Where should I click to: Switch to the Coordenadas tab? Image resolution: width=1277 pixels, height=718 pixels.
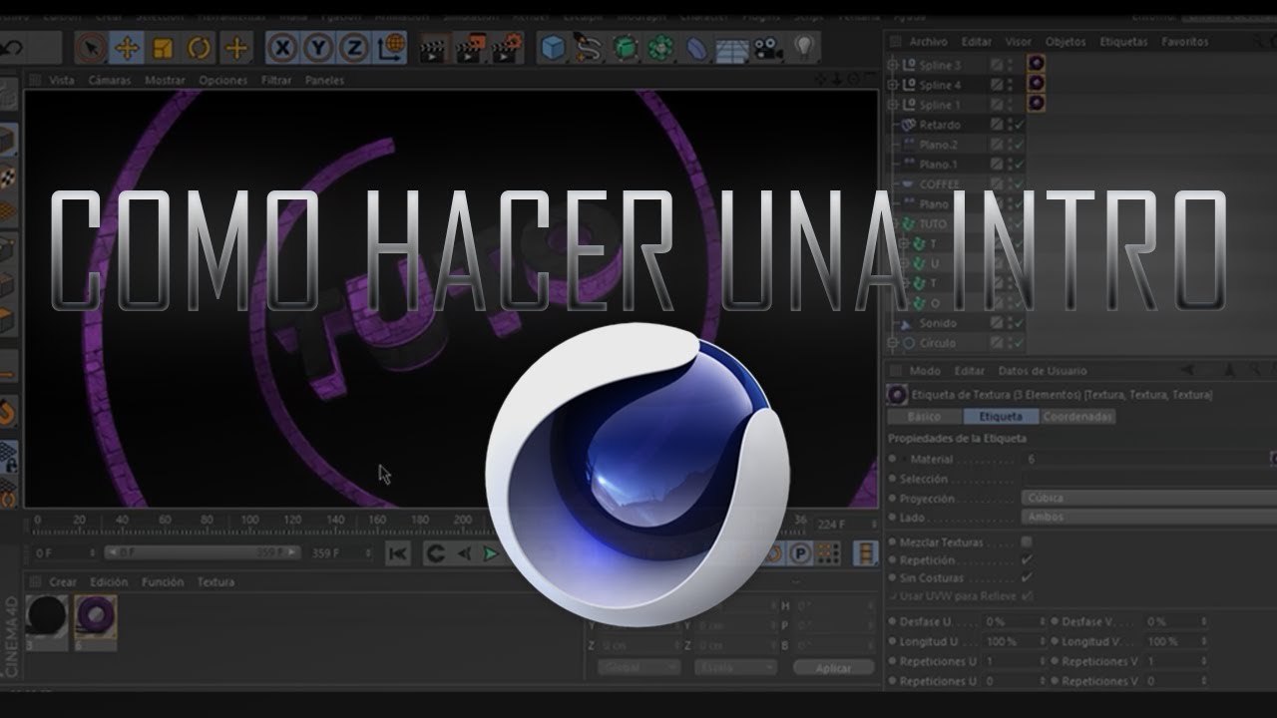1077,417
